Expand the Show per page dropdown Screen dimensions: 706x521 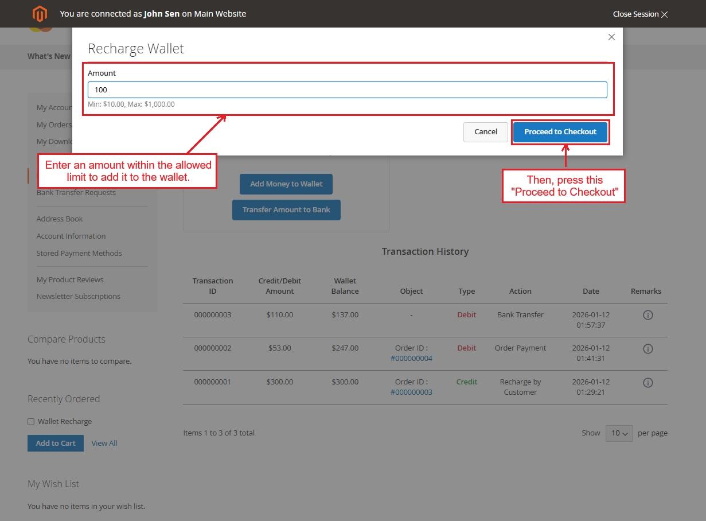coord(619,433)
